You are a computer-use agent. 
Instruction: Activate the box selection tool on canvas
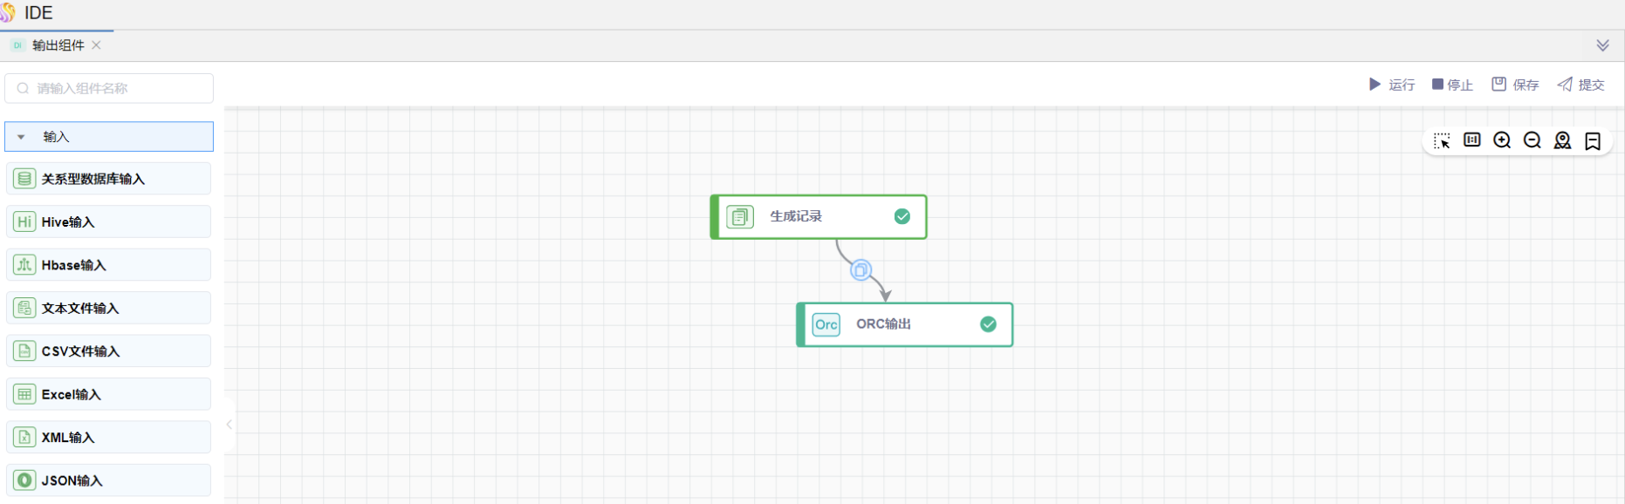click(1442, 141)
